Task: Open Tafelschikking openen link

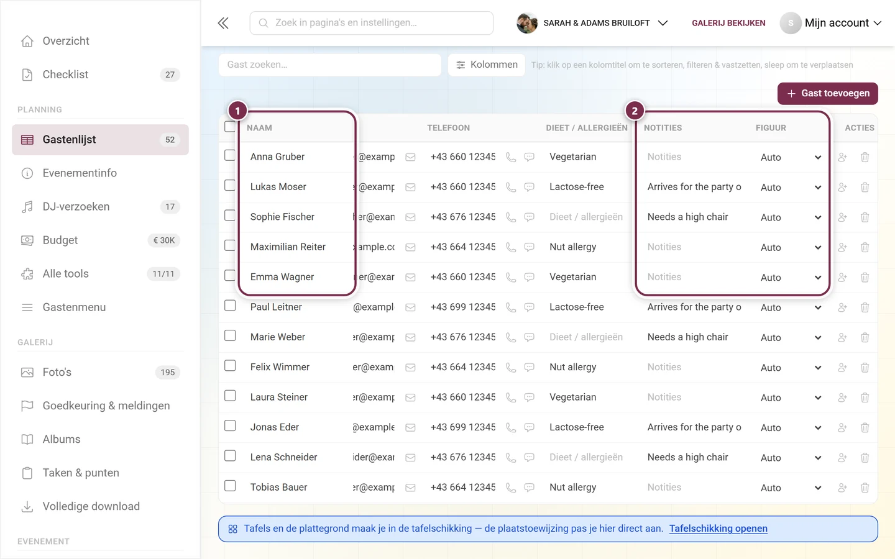Action: pyautogui.click(x=718, y=529)
